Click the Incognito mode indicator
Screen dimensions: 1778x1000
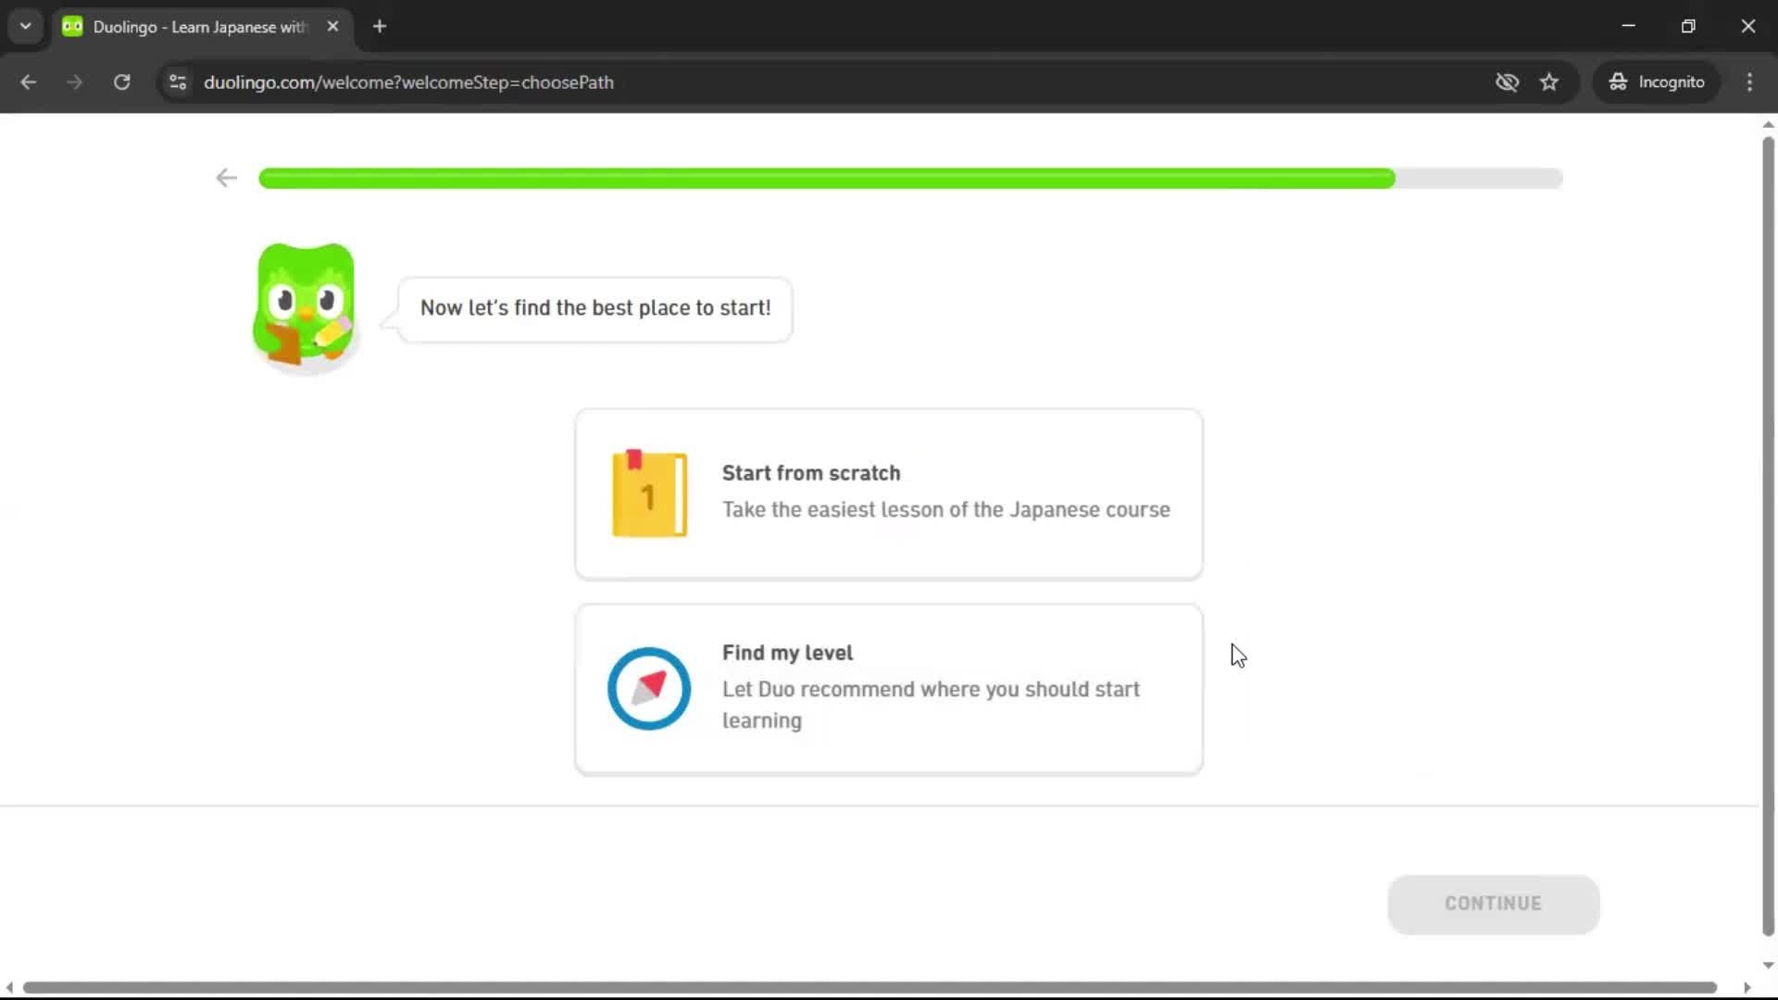coord(1657,81)
